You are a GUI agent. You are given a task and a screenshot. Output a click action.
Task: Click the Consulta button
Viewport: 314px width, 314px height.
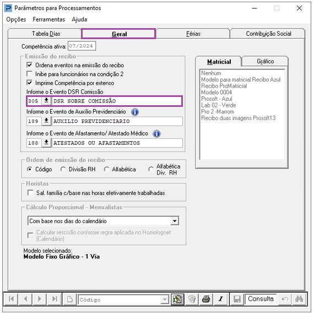(x=261, y=299)
